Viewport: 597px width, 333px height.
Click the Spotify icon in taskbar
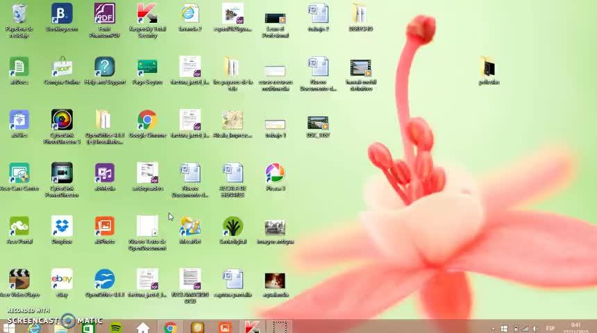[116, 327]
